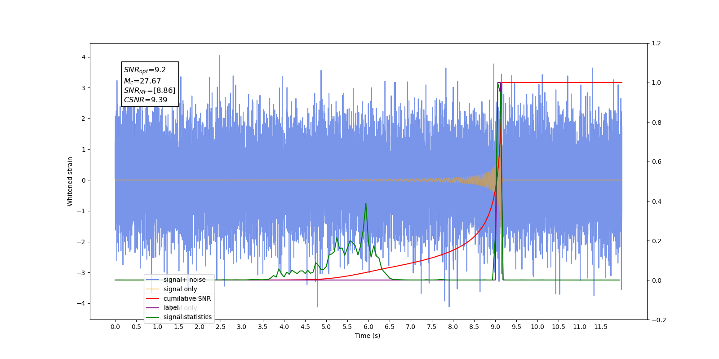The height and width of the screenshot is (359, 719).
Task: Select the CSNR=9.39 annotation text
Action: (x=145, y=100)
